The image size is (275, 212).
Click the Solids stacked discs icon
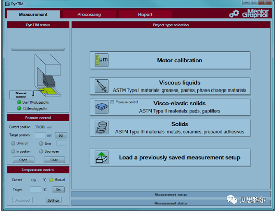pos(102,127)
